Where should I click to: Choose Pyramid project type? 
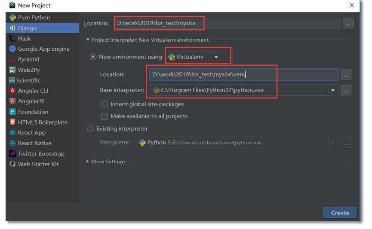(x=43, y=59)
